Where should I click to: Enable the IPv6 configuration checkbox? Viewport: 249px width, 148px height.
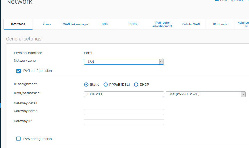point(19,139)
